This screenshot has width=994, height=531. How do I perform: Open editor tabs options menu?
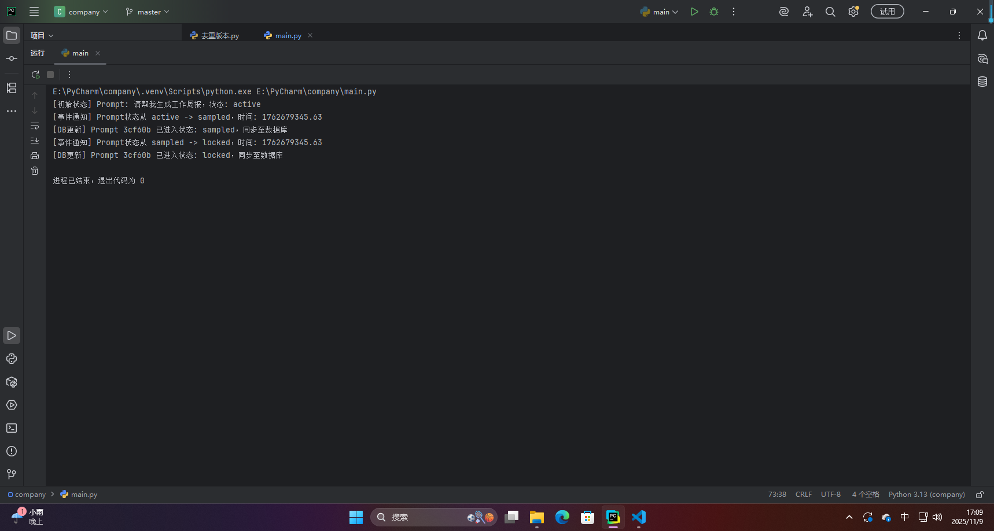[x=959, y=35]
